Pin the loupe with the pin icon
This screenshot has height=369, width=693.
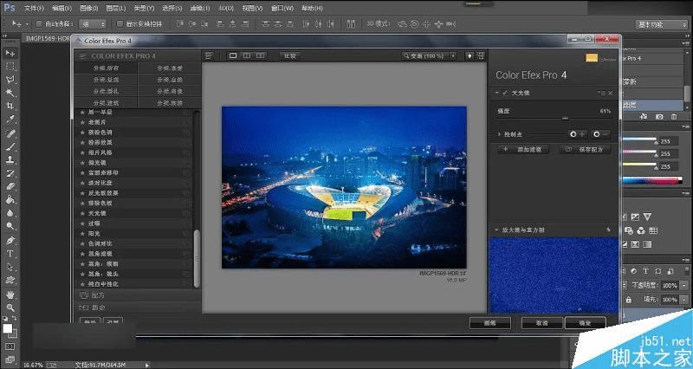coord(609,230)
